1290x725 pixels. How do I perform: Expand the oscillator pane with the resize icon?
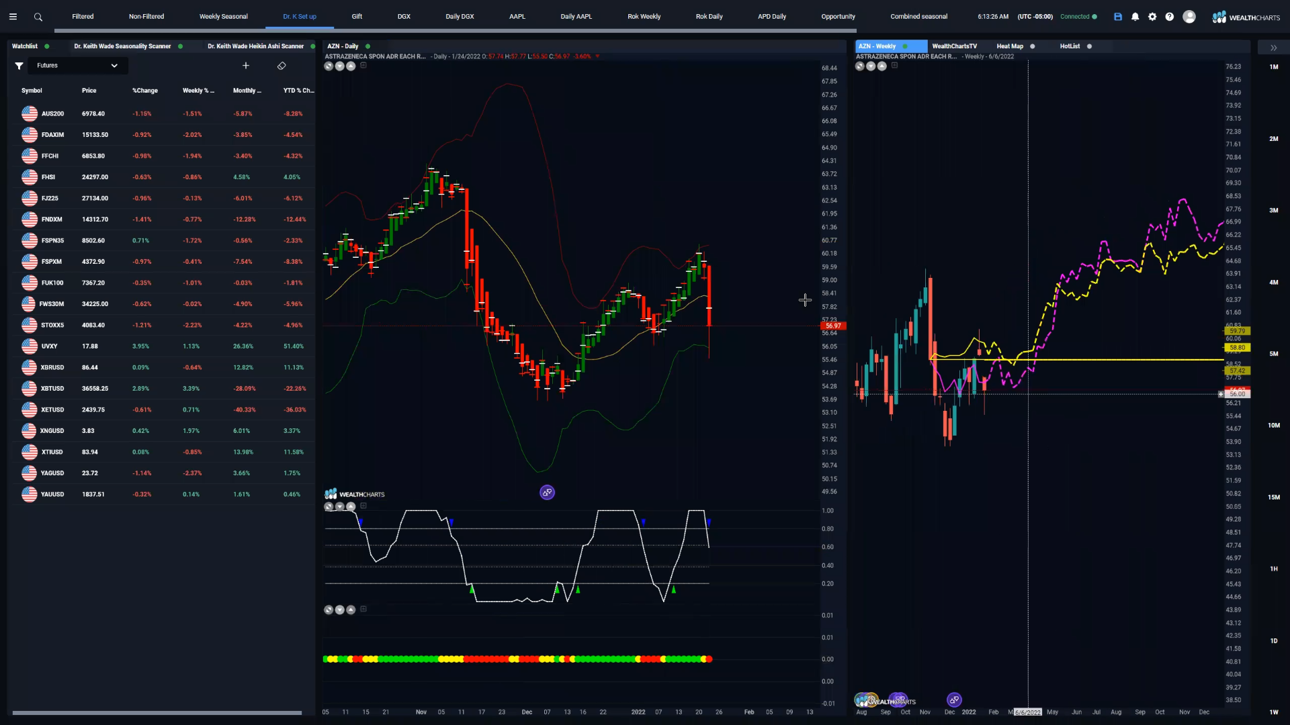coord(329,507)
